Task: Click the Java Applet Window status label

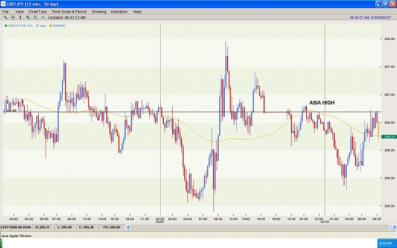Action: click(x=17, y=236)
